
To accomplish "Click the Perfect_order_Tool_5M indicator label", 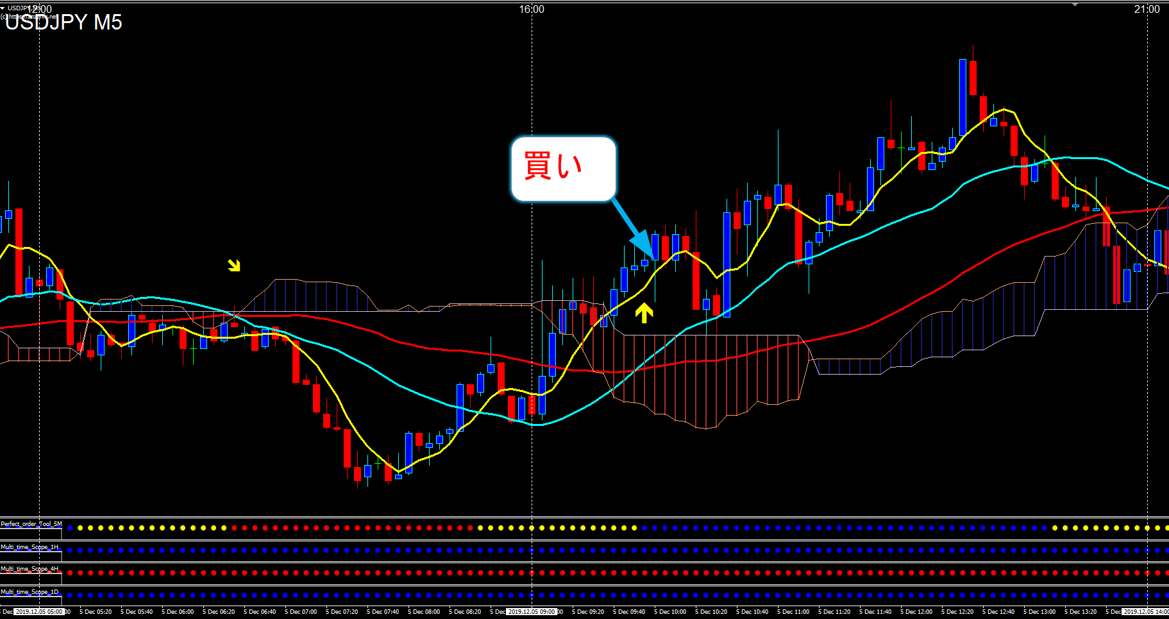I will 31,524.
